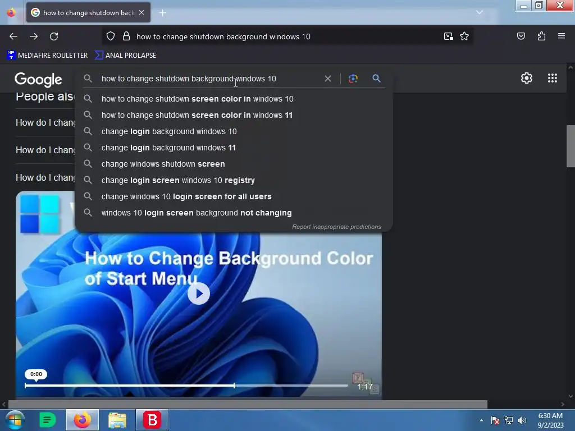Choose suggestion shutdown screen color in windows 10
The width and height of the screenshot is (575, 431).
tap(234, 99)
